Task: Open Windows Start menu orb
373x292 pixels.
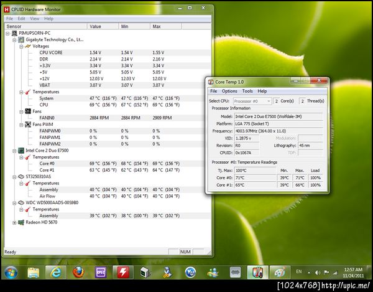Action: 11,272
